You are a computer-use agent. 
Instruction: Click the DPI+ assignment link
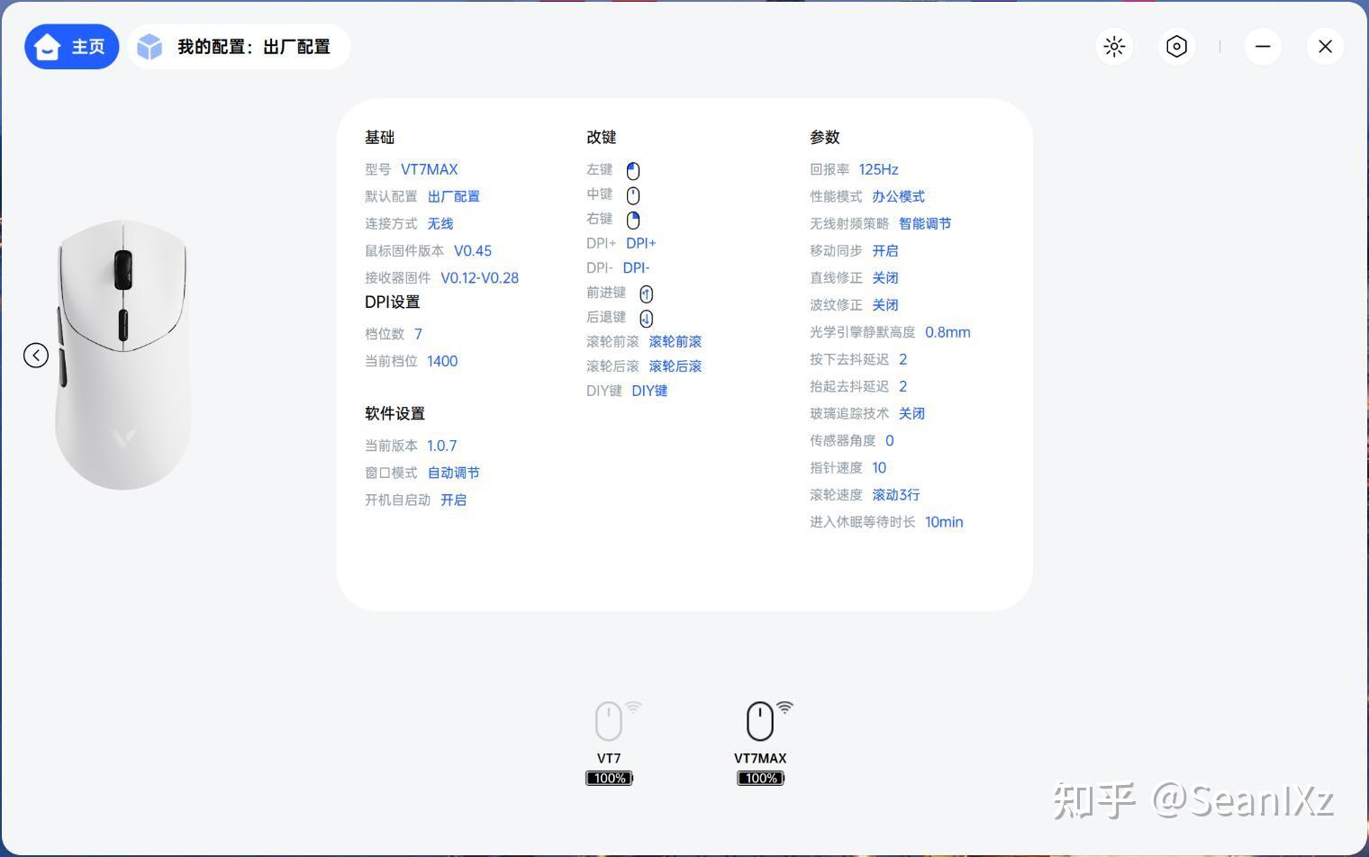click(x=640, y=243)
